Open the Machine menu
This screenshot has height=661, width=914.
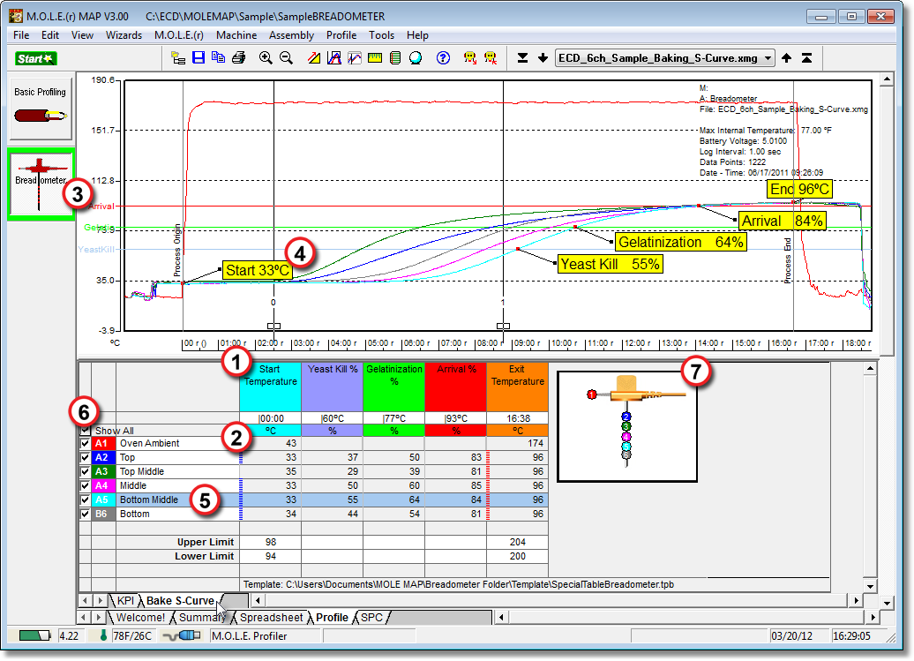(236, 35)
